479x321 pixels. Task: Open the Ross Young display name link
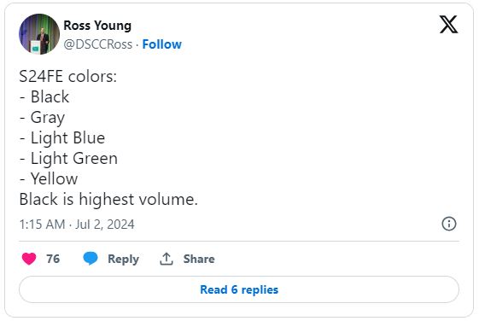coord(97,26)
